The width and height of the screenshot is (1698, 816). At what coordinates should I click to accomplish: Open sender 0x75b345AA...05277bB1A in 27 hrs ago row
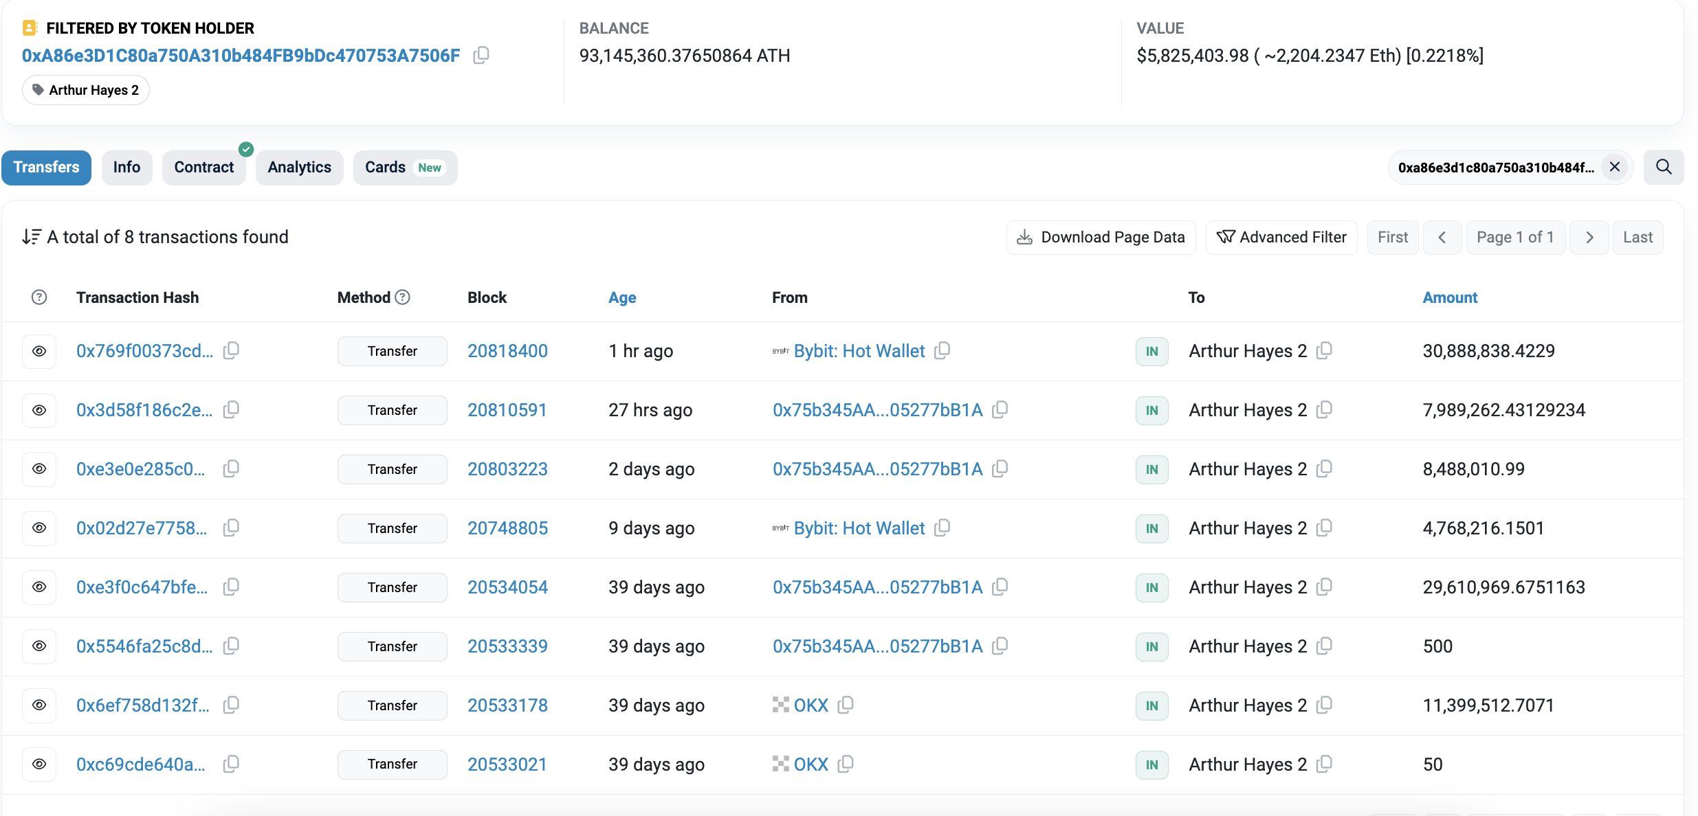(877, 410)
